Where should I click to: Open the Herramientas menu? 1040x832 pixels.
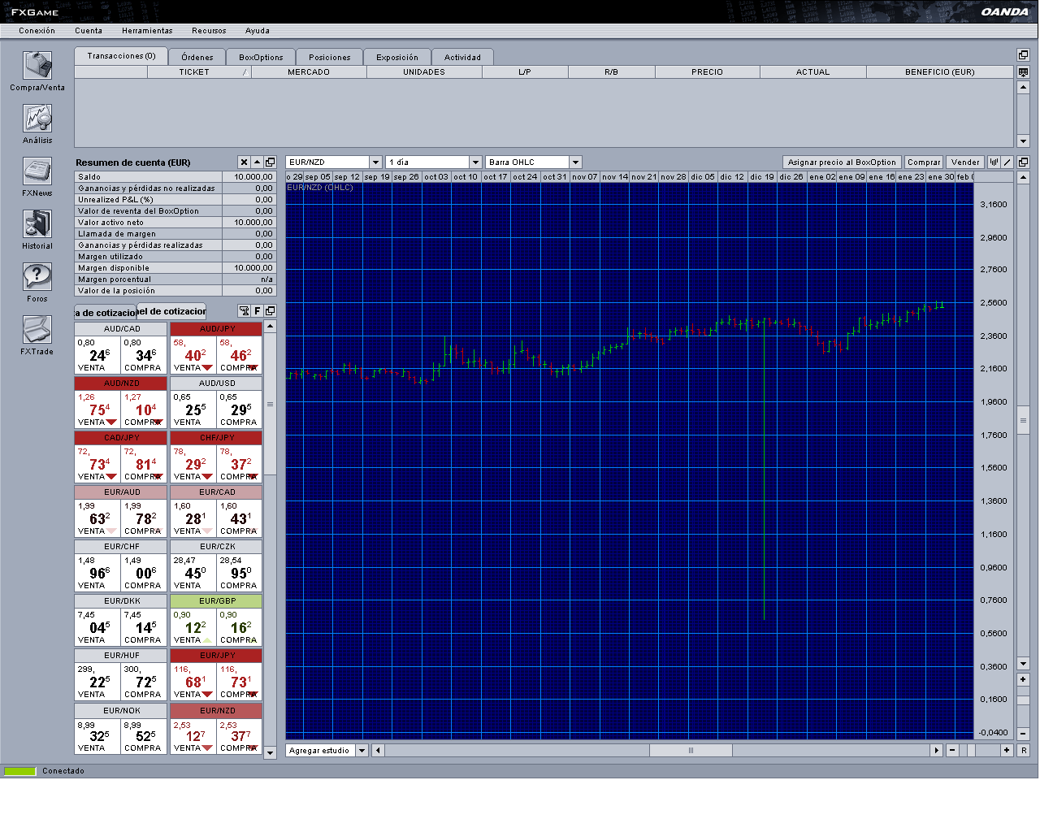(147, 31)
